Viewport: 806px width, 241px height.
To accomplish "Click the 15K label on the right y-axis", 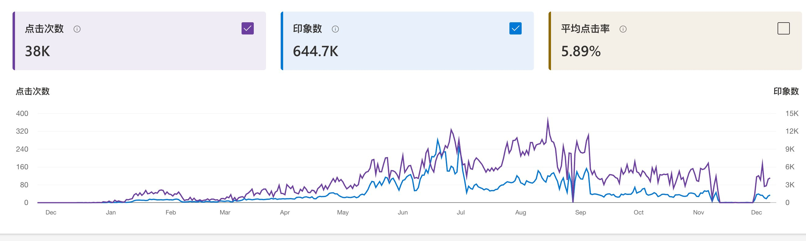I will coord(792,113).
